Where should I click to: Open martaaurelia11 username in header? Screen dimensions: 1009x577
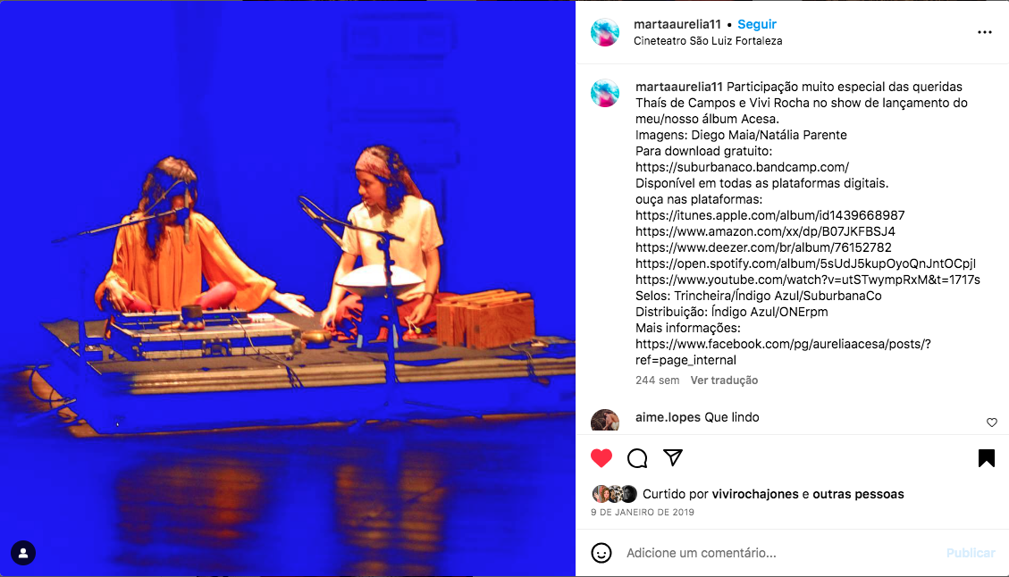pos(677,24)
